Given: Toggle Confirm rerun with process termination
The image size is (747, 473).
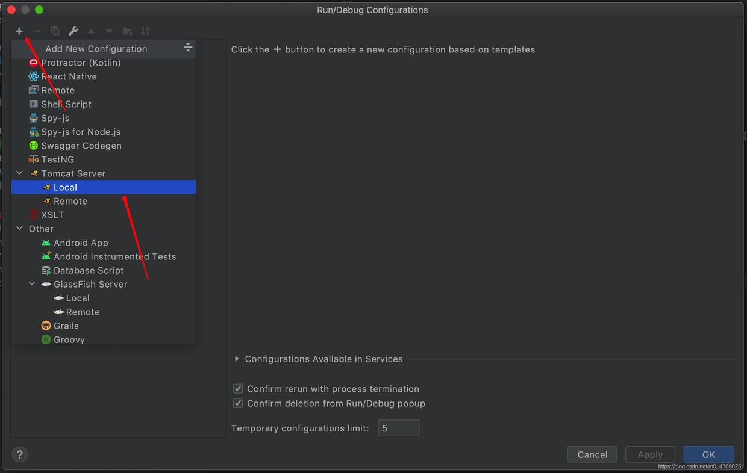Looking at the screenshot, I should pos(238,389).
